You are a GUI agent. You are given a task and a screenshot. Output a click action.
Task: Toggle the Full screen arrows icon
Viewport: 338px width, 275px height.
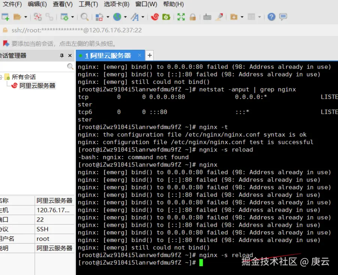pyautogui.click(x=181, y=17)
